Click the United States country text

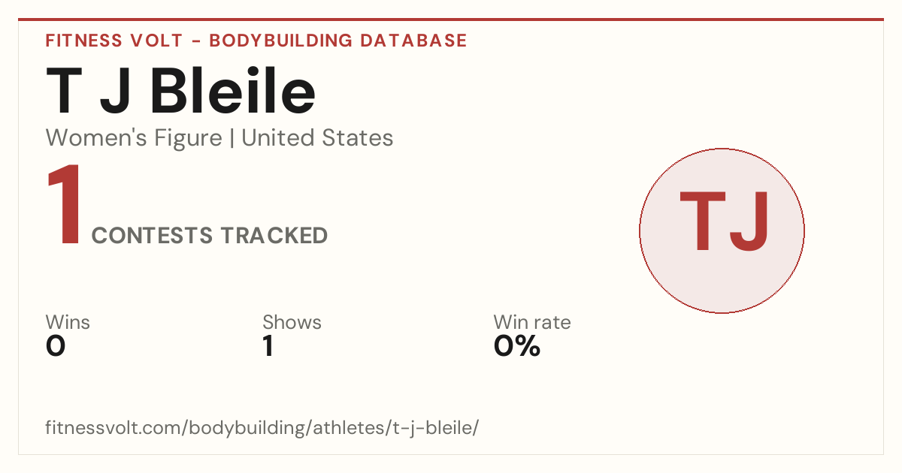(317, 138)
